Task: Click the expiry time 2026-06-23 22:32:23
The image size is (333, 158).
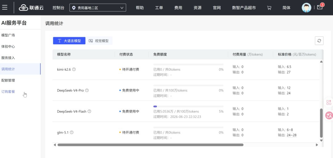Action: pyautogui.click(x=186, y=117)
